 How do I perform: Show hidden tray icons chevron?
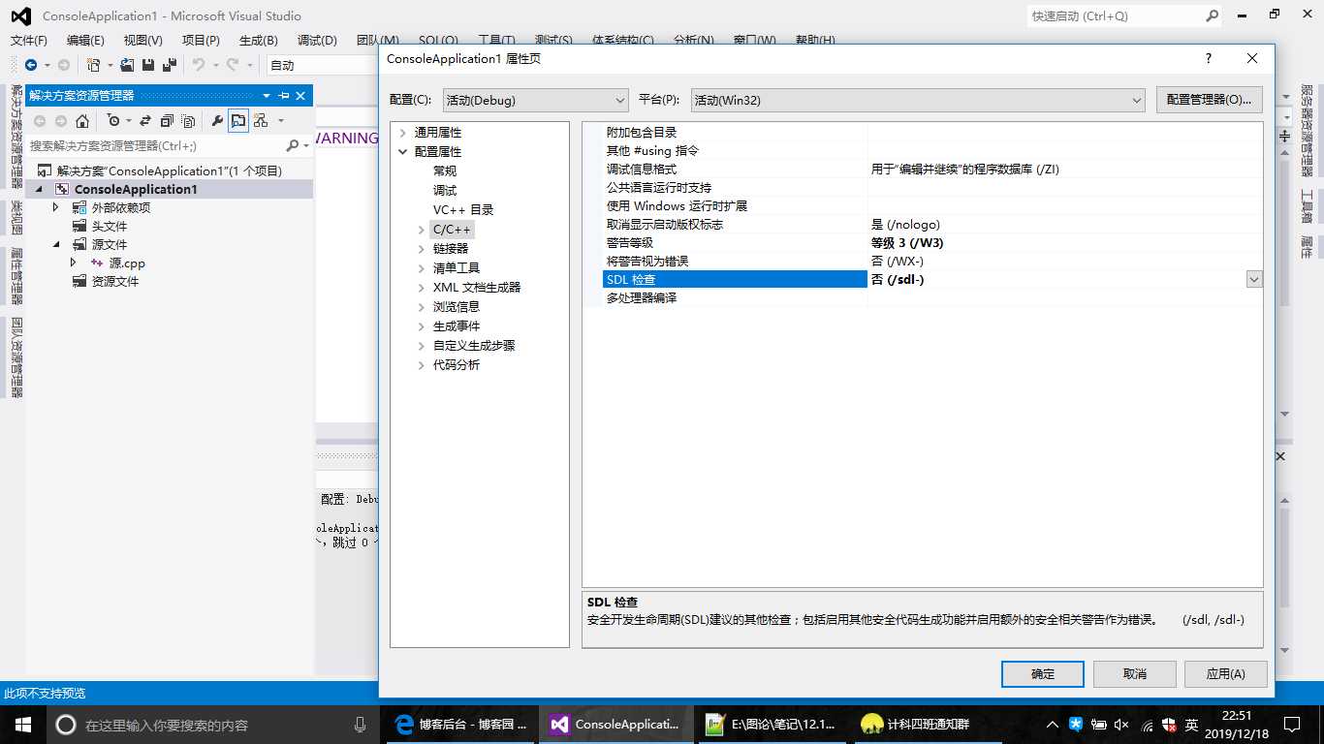[1053, 724]
